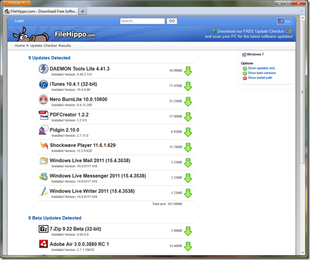
Task: Toggle Show beta versions option
Action: 262,73
